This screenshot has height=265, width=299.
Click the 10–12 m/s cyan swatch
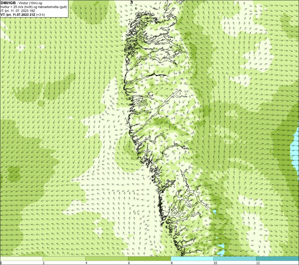(235, 259)
